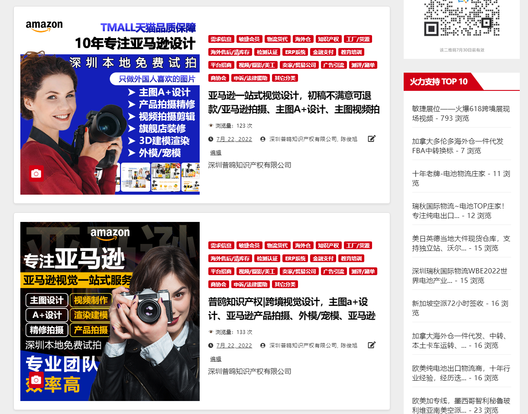Screen dimensions: 528x414
Task: Open 深圳瑞秋国际物流WBE2022世界电池产业 link
Action: 460,276
